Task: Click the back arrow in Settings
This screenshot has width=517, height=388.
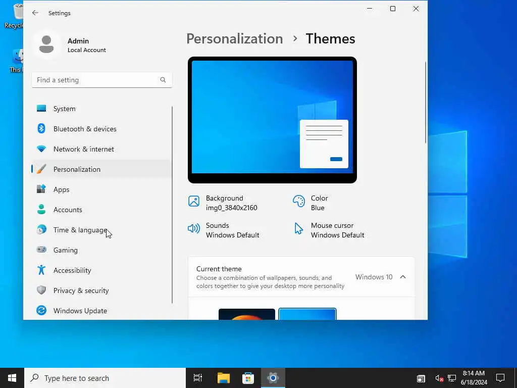Action: (35, 13)
